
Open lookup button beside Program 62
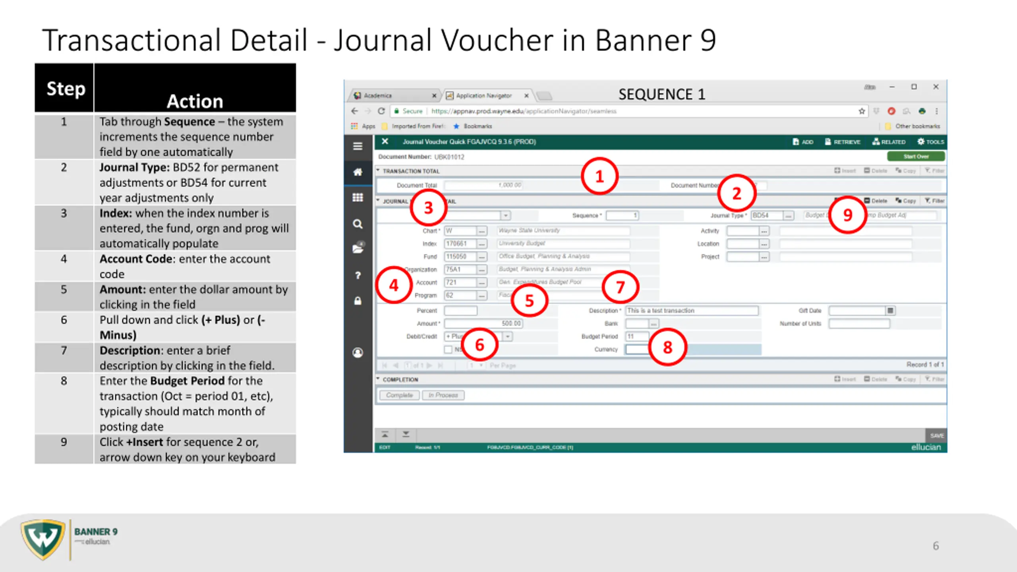[x=482, y=295]
